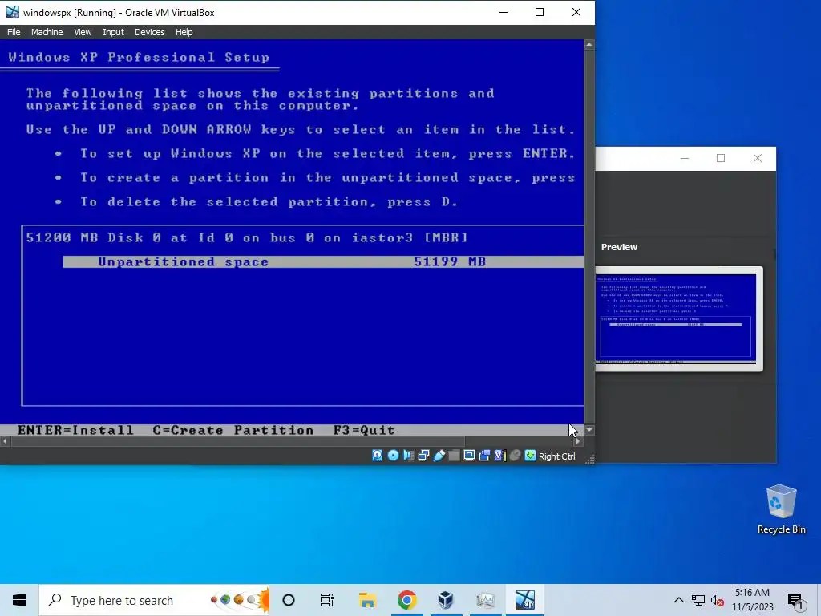This screenshot has height=616, width=821.
Task: Click the Windows XP Professional Setup heading
Action: point(139,57)
